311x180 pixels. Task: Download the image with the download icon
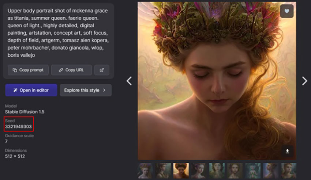point(287,151)
